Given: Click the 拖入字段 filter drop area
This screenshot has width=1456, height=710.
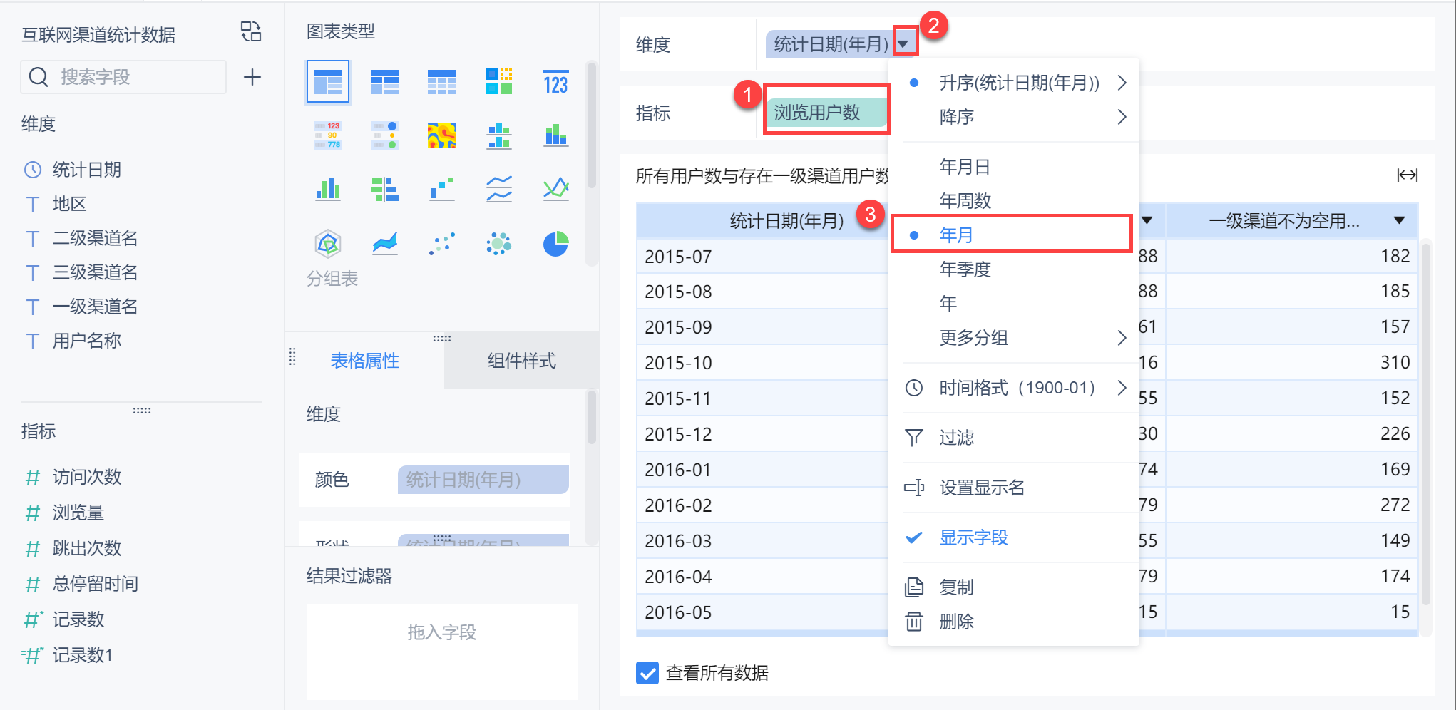Looking at the screenshot, I should click(442, 652).
